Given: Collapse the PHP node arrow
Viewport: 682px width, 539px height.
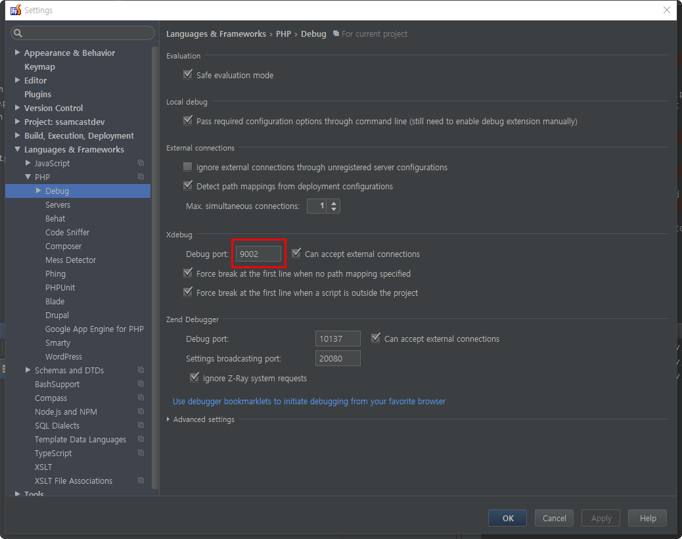Looking at the screenshot, I should click(28, 177).
